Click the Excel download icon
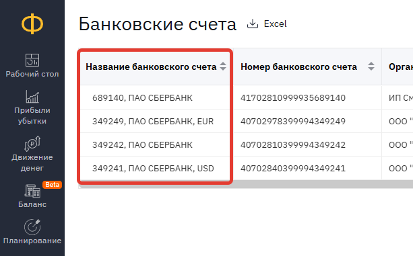Image resolution: width=413 pixels, height=256 pixels. [x=253, y=24]
